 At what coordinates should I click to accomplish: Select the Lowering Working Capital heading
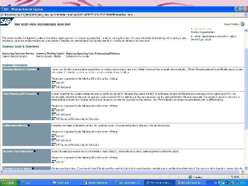pyautogui.click(x=50, y=53)
